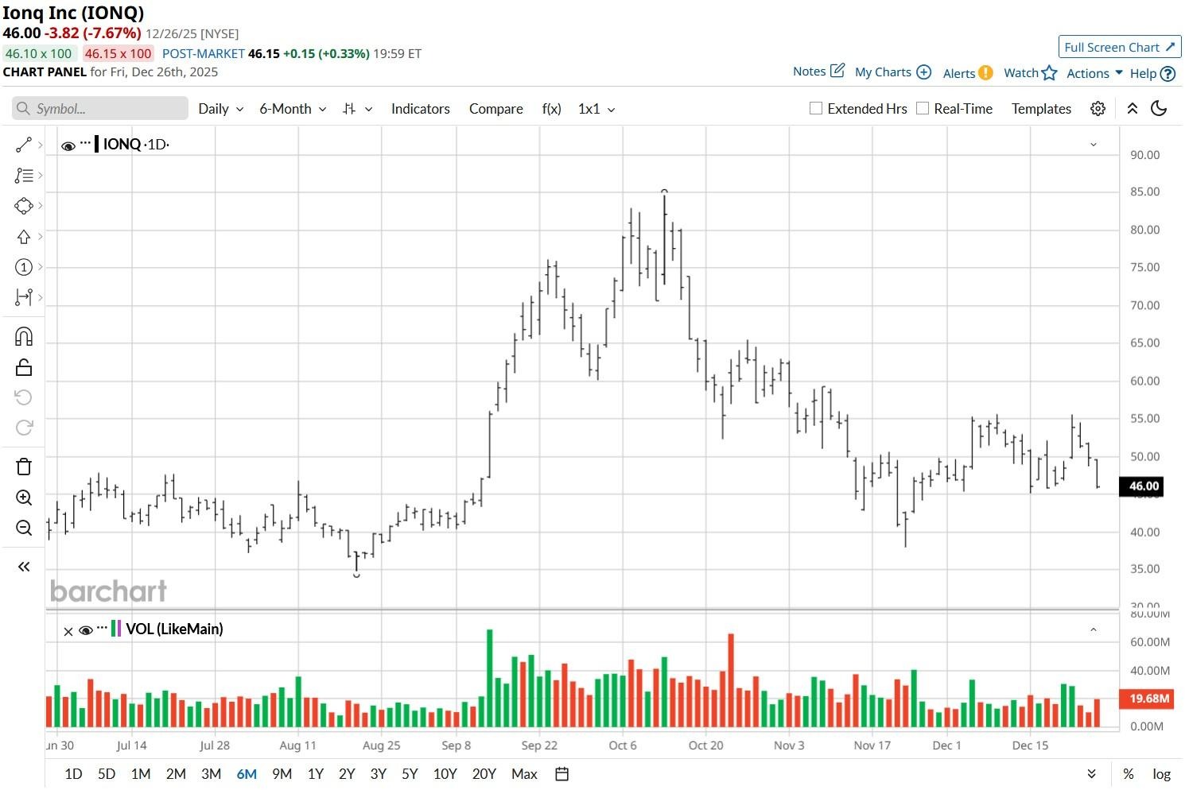Enable the Extended Hrs checkbox
Viewport: 1189px width, 790px height.
[x=815, y=108]
